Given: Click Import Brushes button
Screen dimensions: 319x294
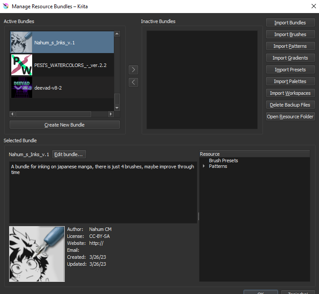Looking at the screenshot, I should click(x=290, y=34).
